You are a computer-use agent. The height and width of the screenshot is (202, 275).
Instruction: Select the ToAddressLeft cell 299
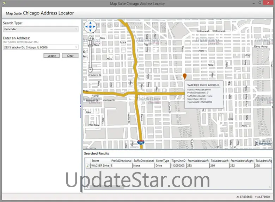(219, 166)
